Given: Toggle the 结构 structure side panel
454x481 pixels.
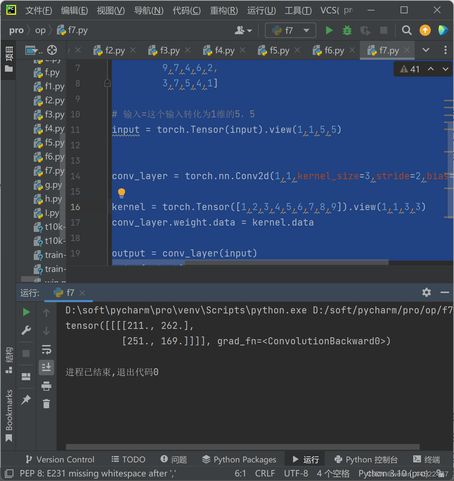Looking at the screenshot, I should pyautogui.click(x=9, y=360).
